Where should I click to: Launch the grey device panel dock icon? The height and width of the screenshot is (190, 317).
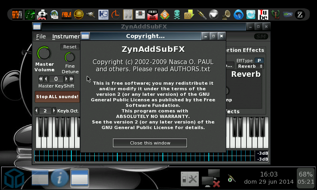click(x=140, y=15)
